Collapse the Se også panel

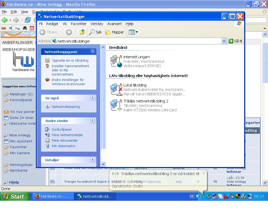coord(92,98)
